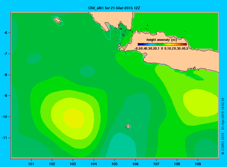Click the colorbar scale numbers row
This screenshot has width=227, height=167.
(161, 49)
